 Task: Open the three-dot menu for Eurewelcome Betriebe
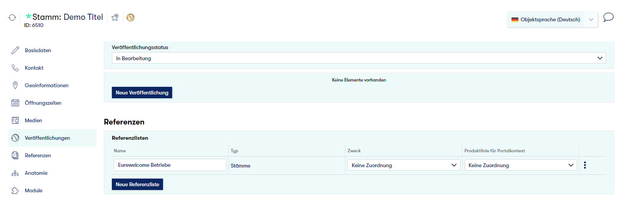(585, 165)
